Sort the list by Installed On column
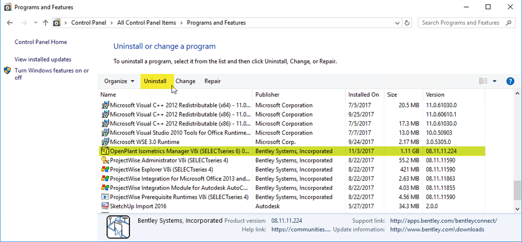This screenshot has width=522, height=242. tap(364, 95)
